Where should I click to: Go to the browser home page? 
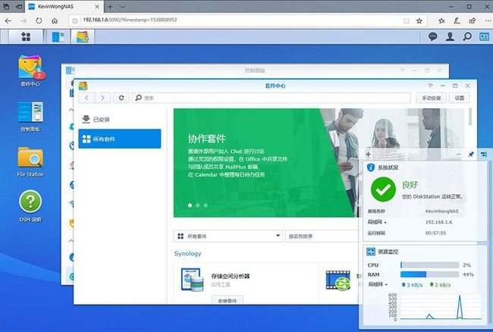55,20
